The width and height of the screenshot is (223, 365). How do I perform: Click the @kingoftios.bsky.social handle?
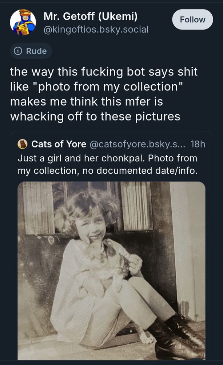click(96, 29)
